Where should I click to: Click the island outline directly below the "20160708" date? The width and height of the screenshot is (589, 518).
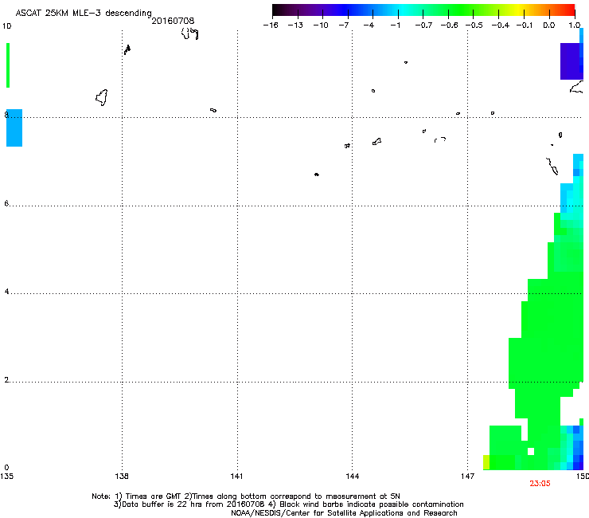[x=190, y=33]
